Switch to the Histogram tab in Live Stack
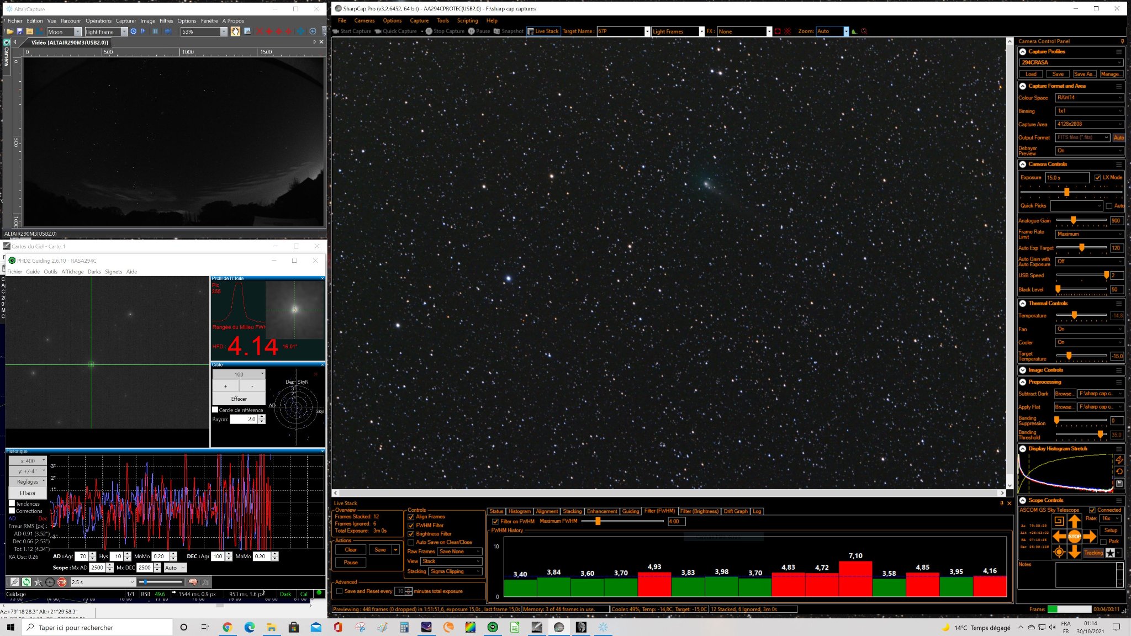1131x636 pixels. pyautogui.click(x=519, y=511)
